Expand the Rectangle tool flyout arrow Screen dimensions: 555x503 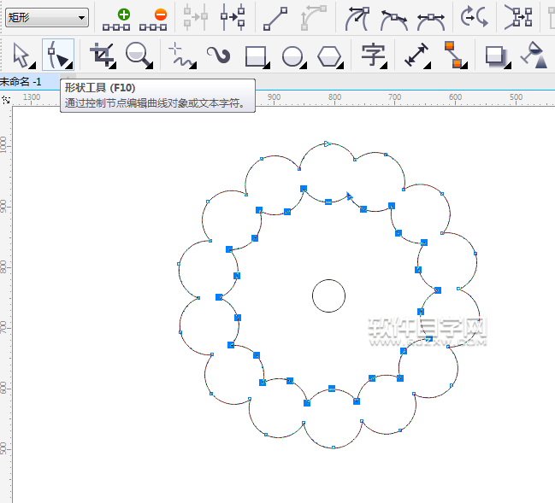click(x=267, y=65)
